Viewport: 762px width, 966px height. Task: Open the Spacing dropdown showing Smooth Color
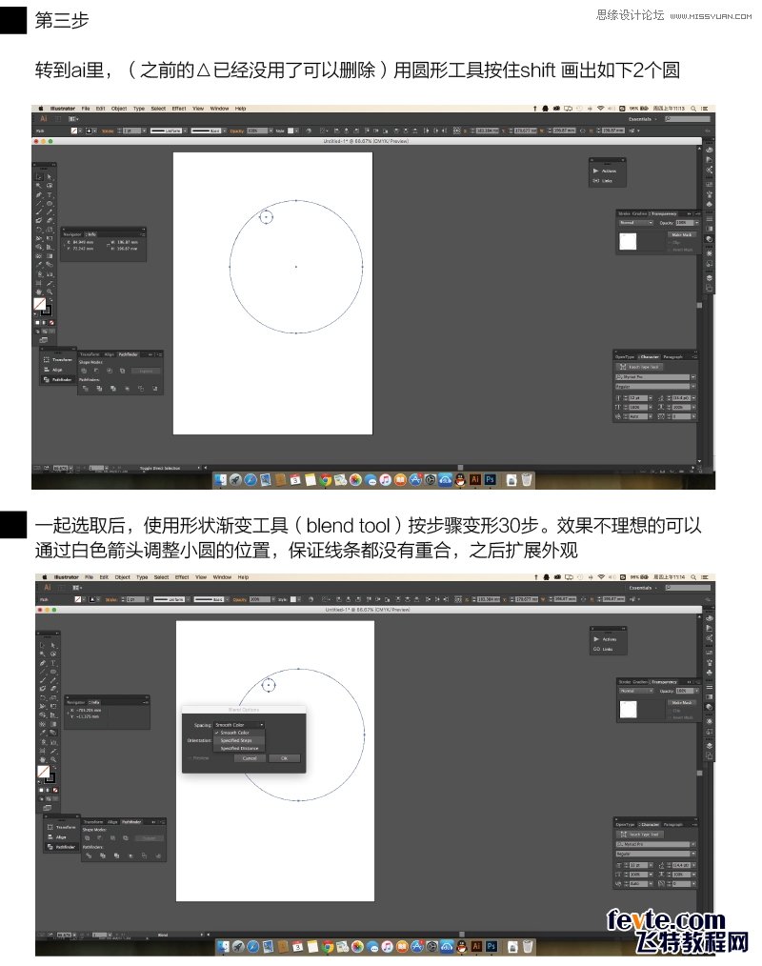[239, 724]
